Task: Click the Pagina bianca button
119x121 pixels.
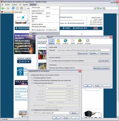Action: (105, 53)
